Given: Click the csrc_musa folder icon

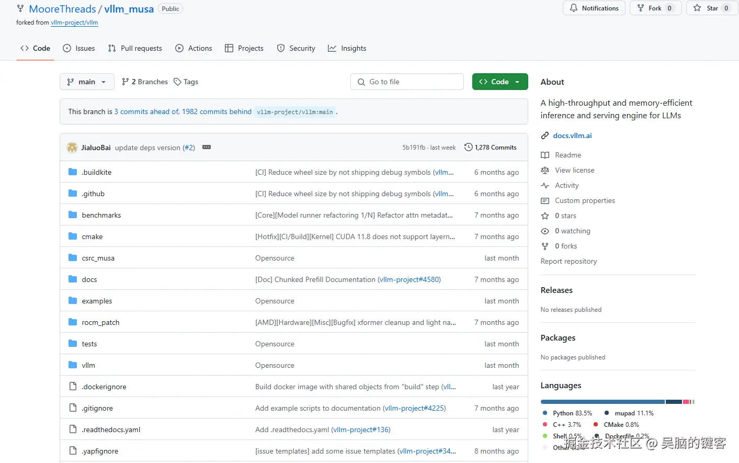Looking at the screenshot, I should (73, 258).
